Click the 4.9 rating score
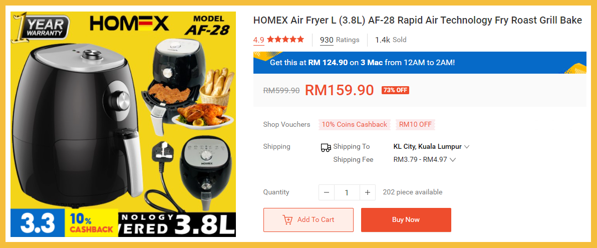The image size is (597, 248). 259,40
